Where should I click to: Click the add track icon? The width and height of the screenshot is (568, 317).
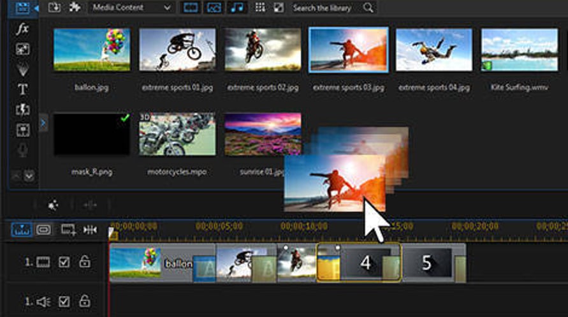click(x=68, y=230)
